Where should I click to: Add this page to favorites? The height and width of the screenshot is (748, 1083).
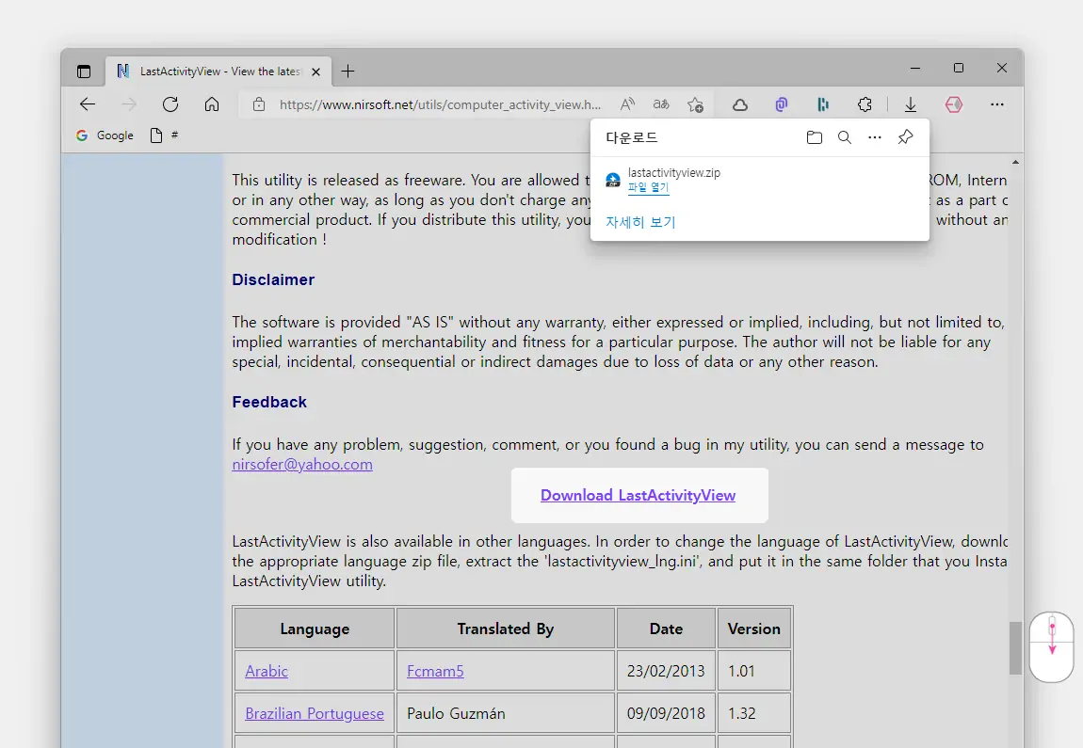(696, 104)
